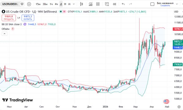
Task: Click the US Crude Oil CFD title
Action: (x=31, y=12)
